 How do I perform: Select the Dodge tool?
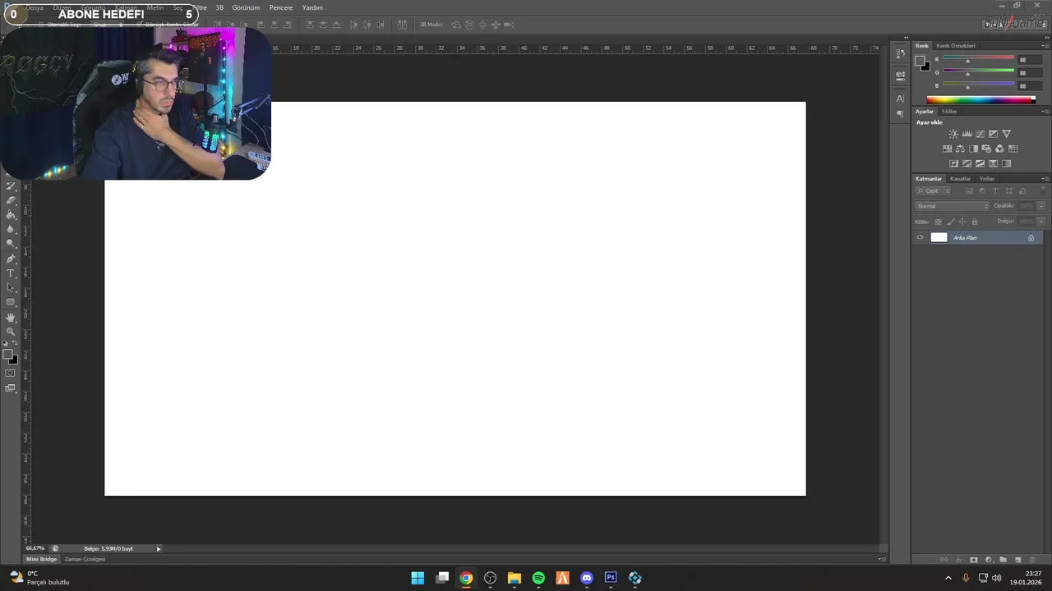tap(11, 243)
